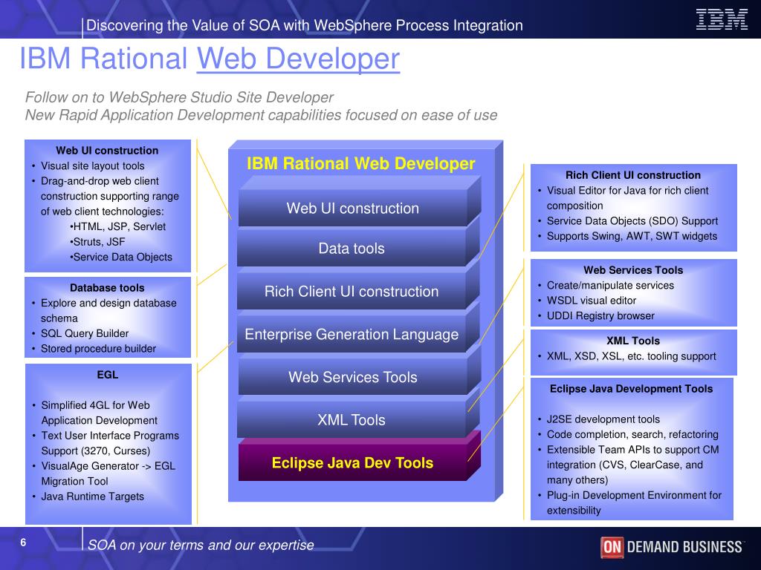The height and width of the screenshot is (570, 761).
Task: Select the "Visual Editor for Java" bullet
Action: (627, 197)
